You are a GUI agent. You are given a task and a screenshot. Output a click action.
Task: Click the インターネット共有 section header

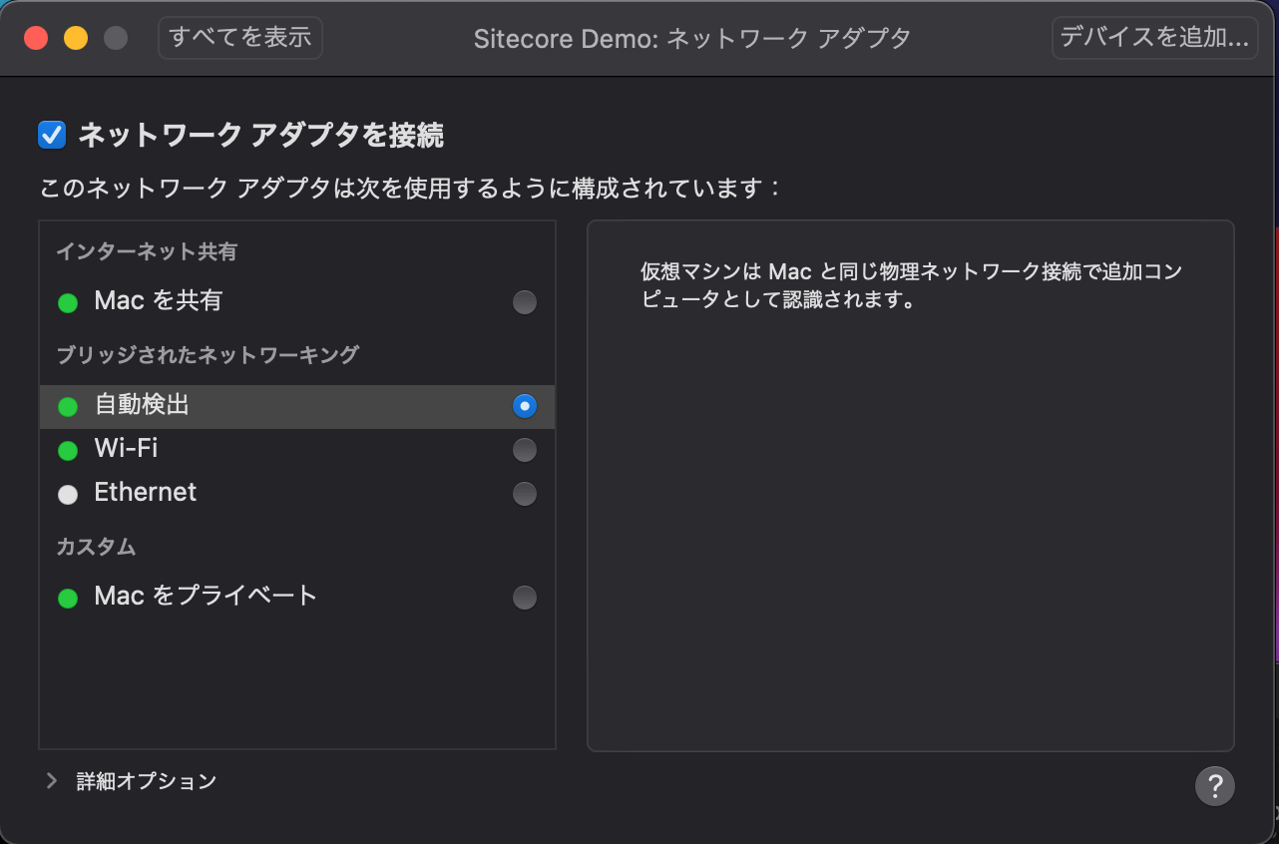(x=147, y=251)
